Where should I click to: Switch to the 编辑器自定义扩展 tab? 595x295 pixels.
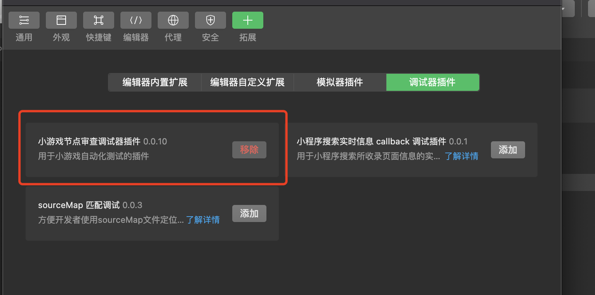247,82
